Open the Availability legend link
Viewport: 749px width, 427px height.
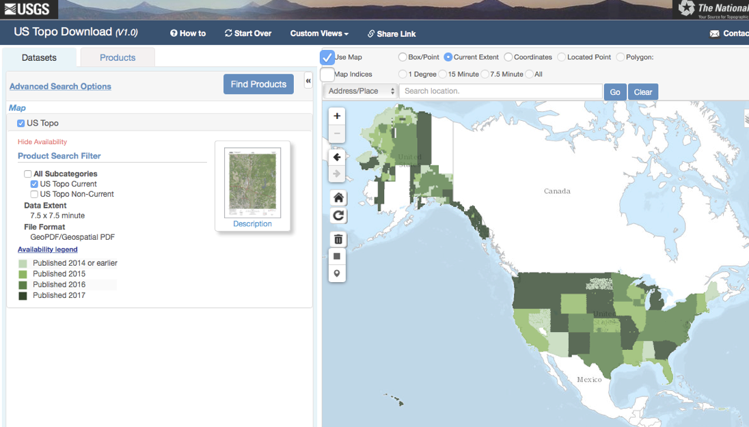(x=47, y=249)
